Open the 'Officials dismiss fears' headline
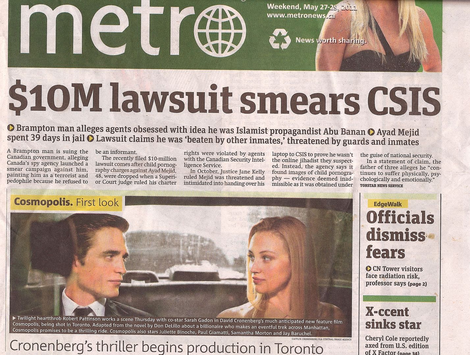 [x=400, y=235]
